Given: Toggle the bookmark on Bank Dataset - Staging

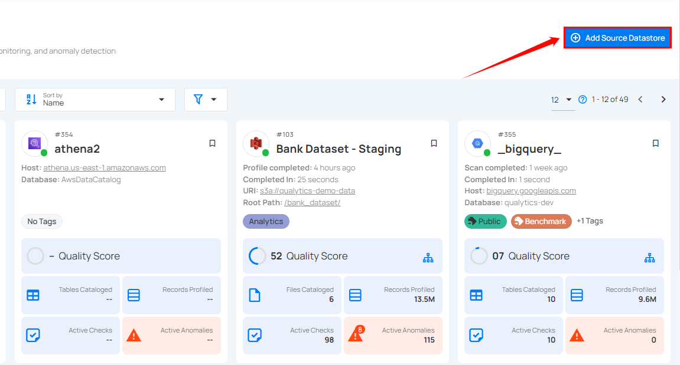Looking at the screenshot, I should pos(434,143).
